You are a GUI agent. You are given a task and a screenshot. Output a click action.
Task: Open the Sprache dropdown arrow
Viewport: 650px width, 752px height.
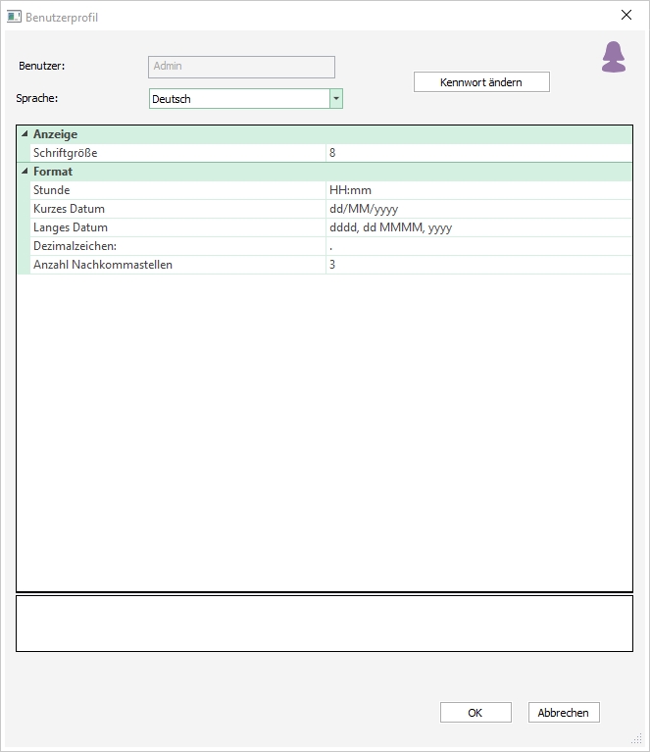click(336, 99)
